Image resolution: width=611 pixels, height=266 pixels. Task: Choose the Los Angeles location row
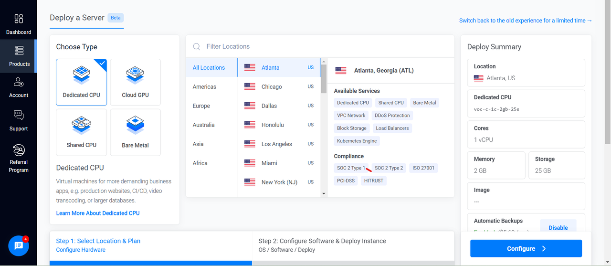pos(279,144)
